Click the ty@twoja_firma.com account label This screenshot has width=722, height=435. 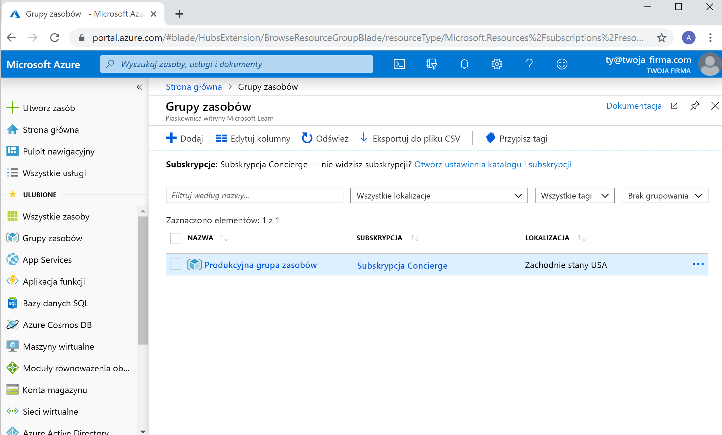648,60
